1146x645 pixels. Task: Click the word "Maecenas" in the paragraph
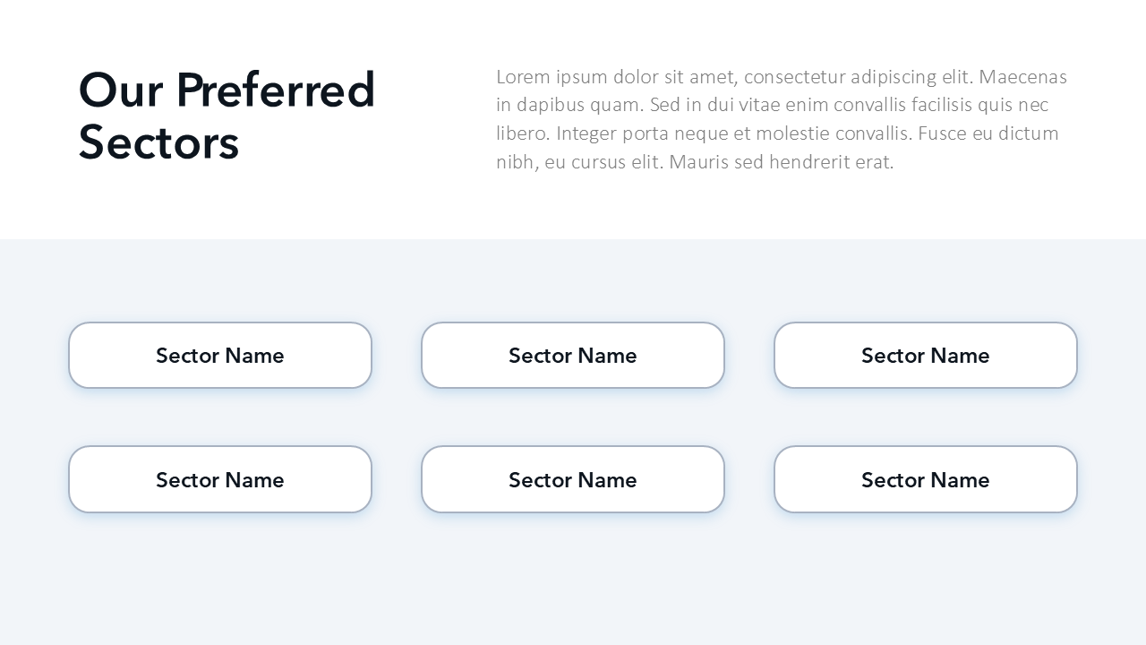[x=1022, y=77]
